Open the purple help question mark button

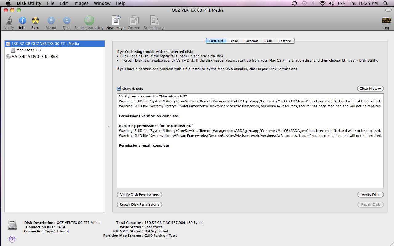pos(12,239)
